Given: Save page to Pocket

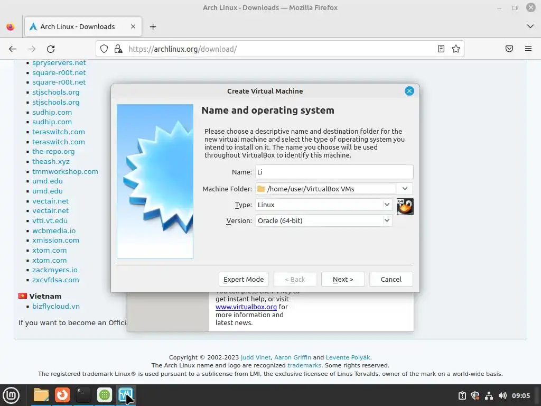Looking at the screenshot, I should tap(509, 49).
